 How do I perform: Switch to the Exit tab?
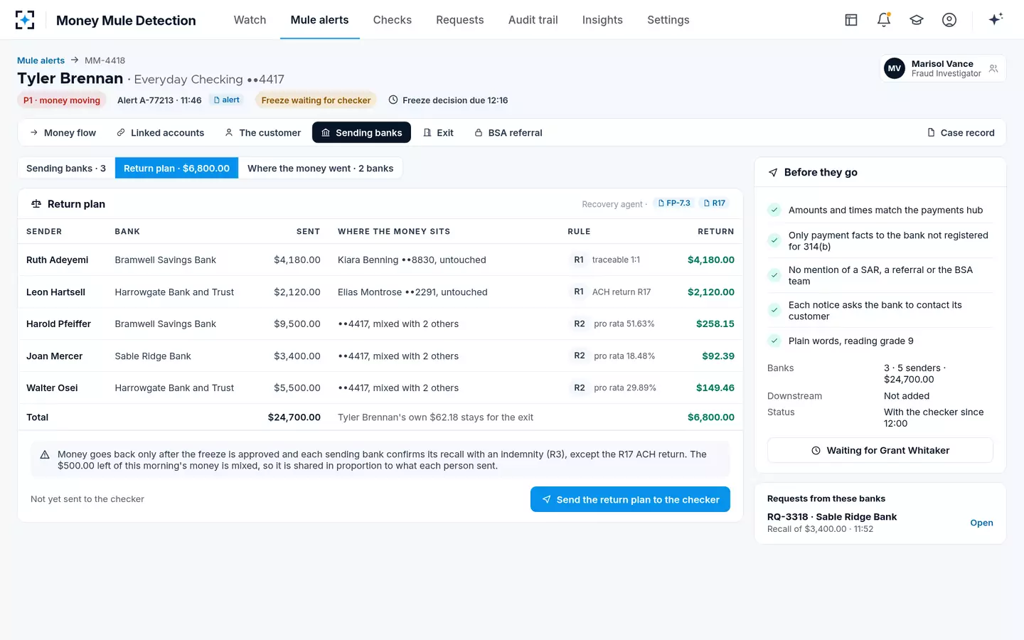[x=438, y=133]
